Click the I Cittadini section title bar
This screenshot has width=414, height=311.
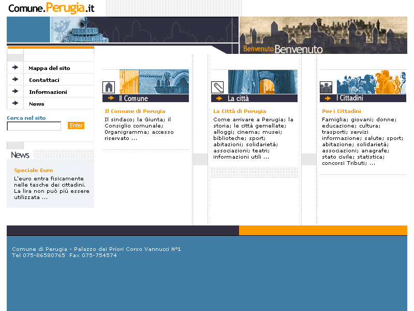point(363,98)
